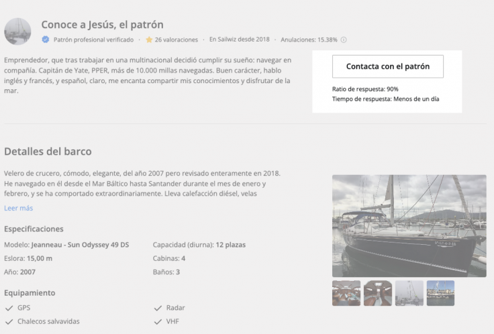Click the GPS equipment label

(24, 308)
